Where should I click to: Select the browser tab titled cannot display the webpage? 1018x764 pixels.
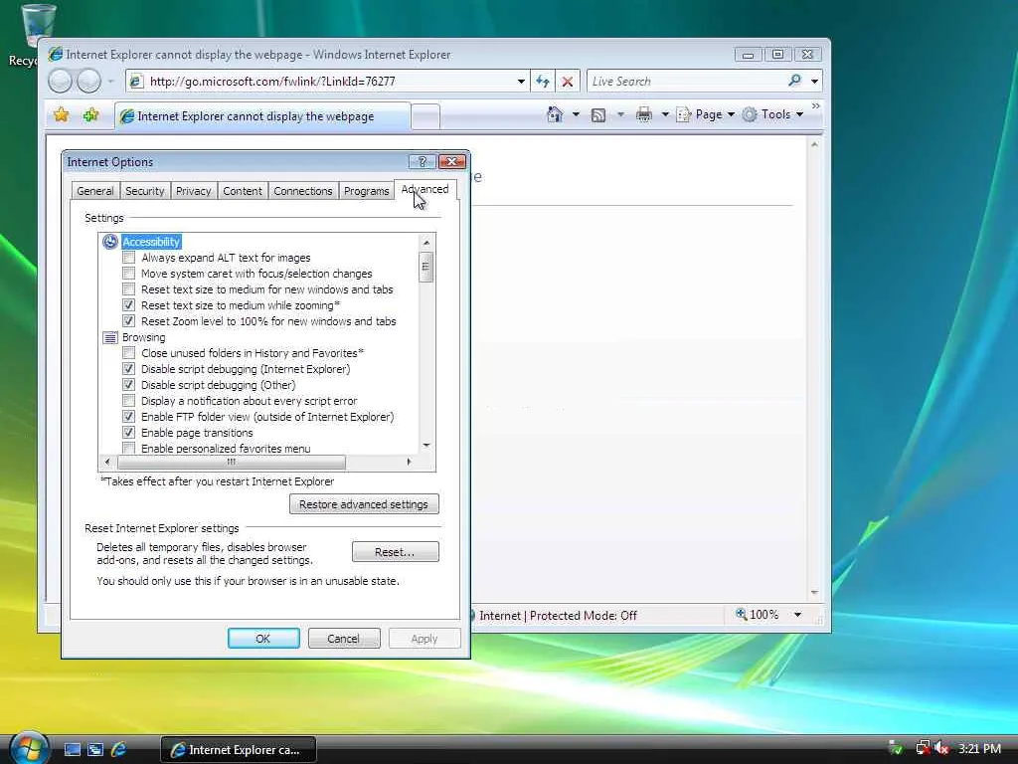pos(262,116)
